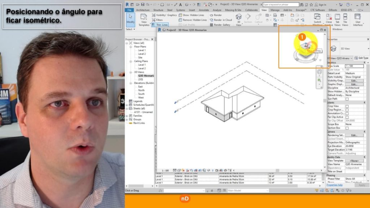Select the Modify tool

(x=130, y=19)
